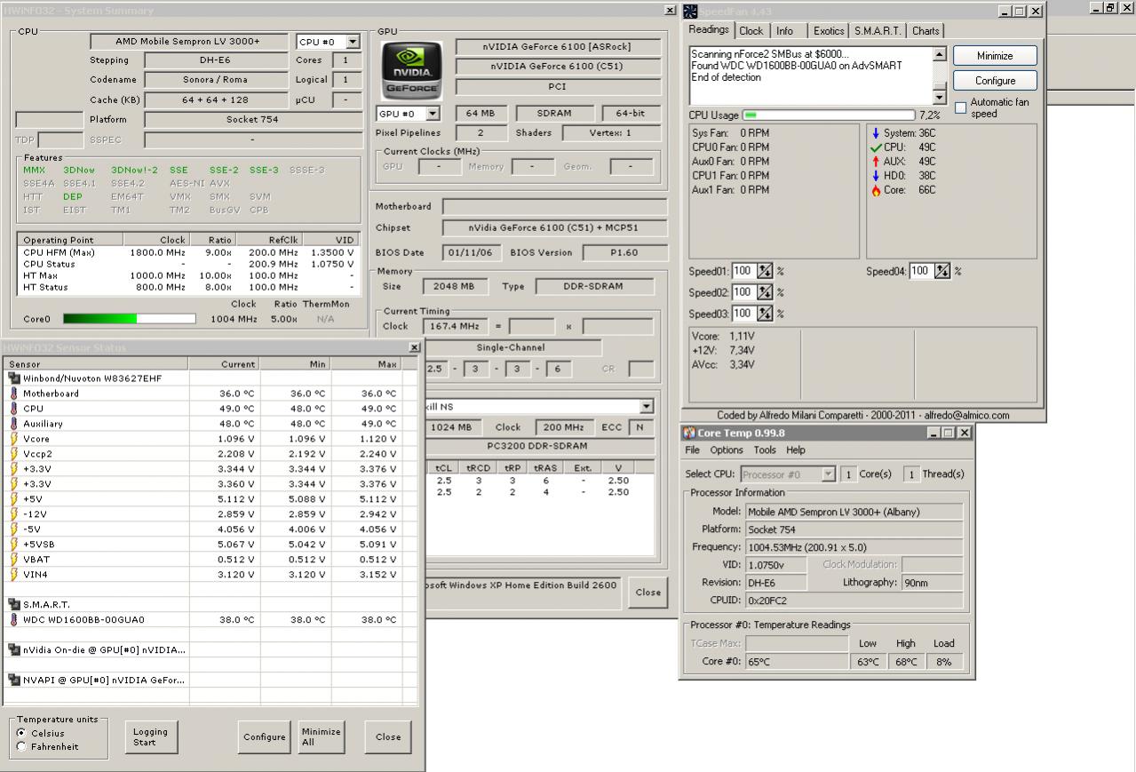Viewport: 1136px width, 772px height.
Task: Open the Charts tab in SpeedFan
Action: 925,31
